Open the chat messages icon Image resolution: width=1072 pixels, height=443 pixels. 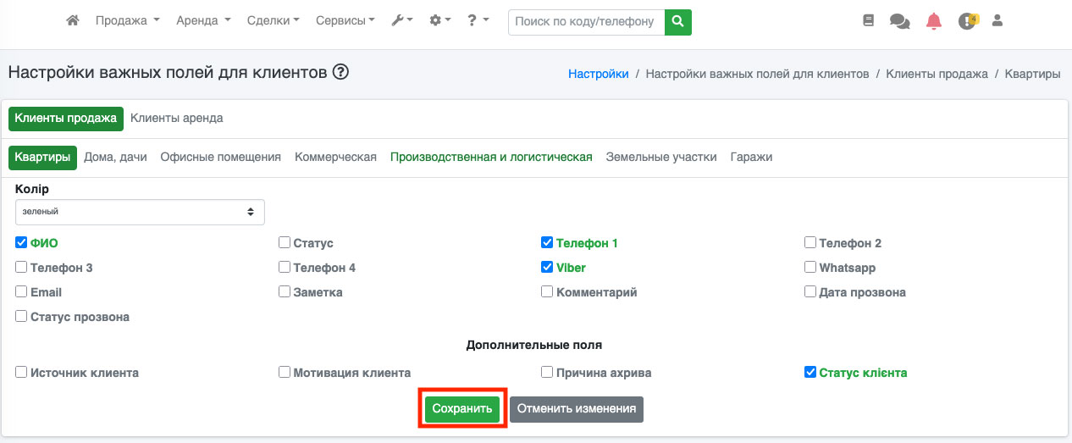point(899,21)
